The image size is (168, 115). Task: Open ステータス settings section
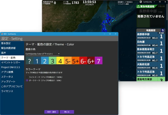[x=12, y=77]
